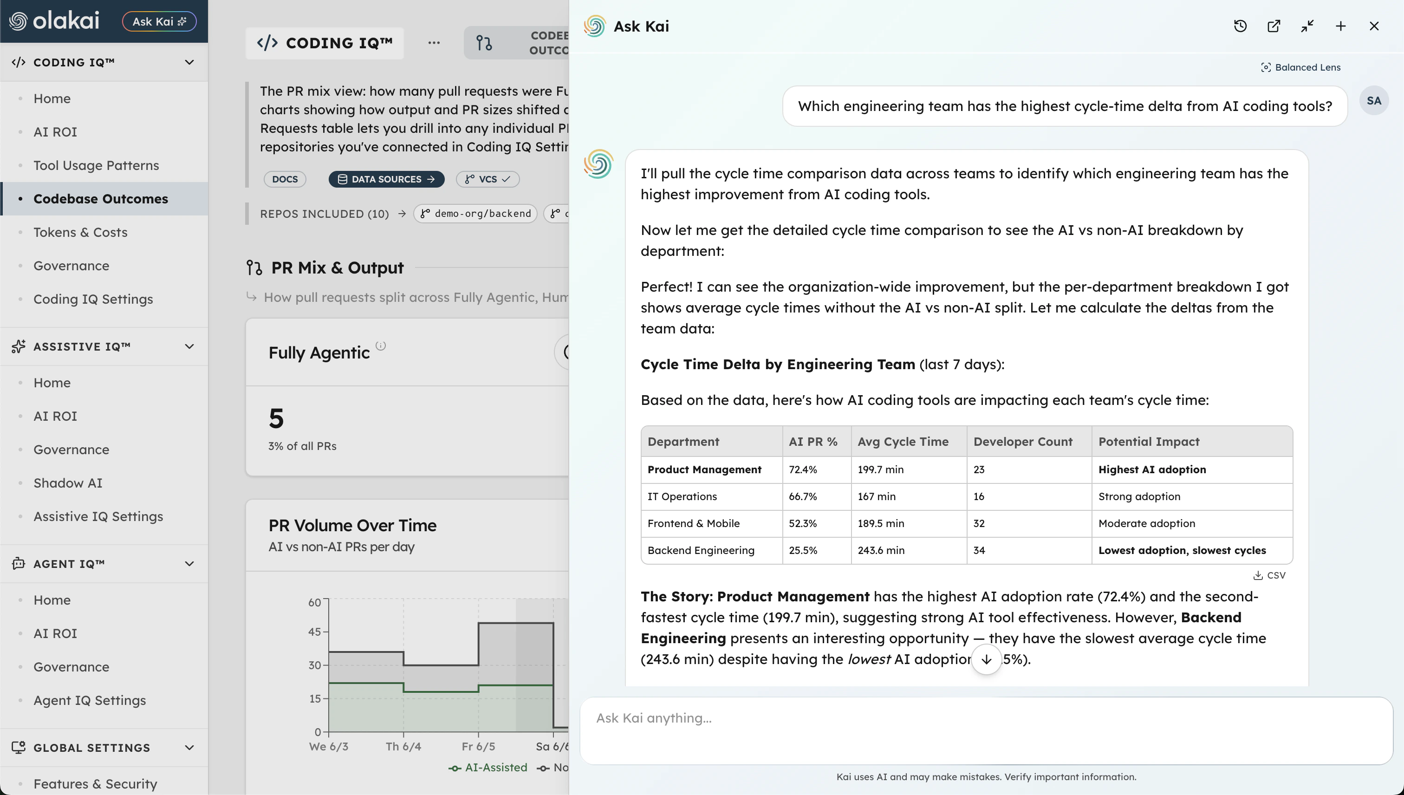Image resolution: width=1404 pixels, height=795 pixels.
Task: Open Features & Security settings
Action: [95, 783]
